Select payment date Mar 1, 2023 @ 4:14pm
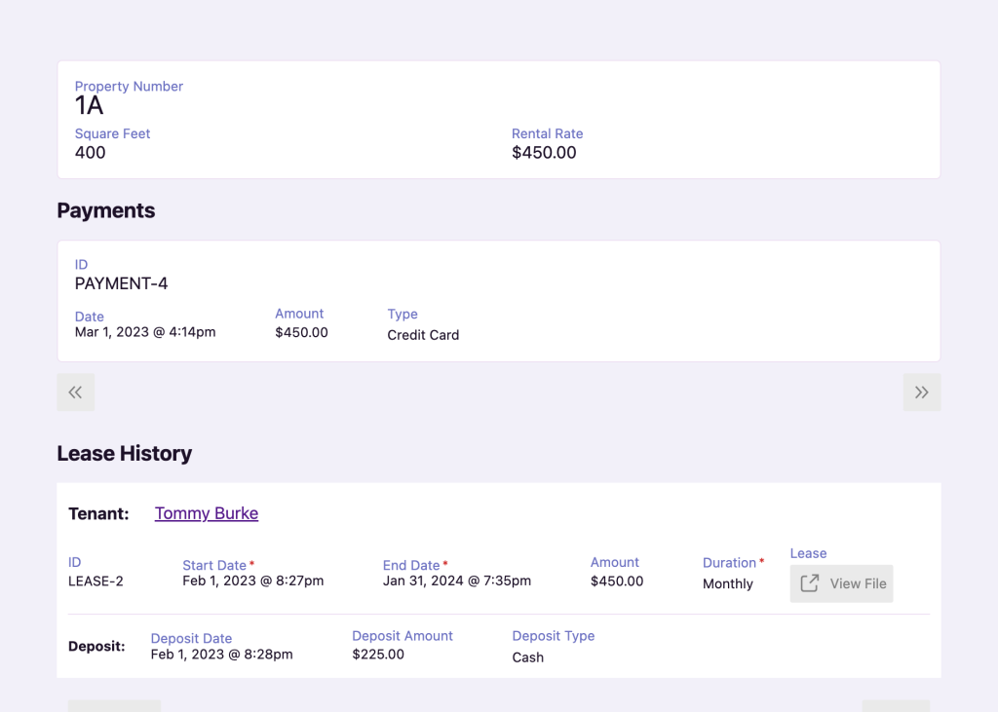 point(145,332)
